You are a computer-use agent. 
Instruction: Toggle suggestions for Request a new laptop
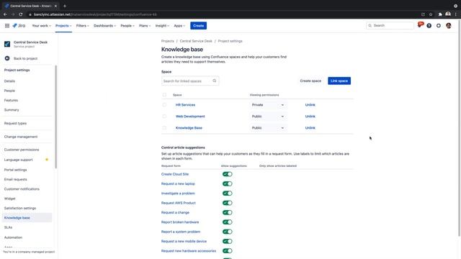click(x=228, y=184)
